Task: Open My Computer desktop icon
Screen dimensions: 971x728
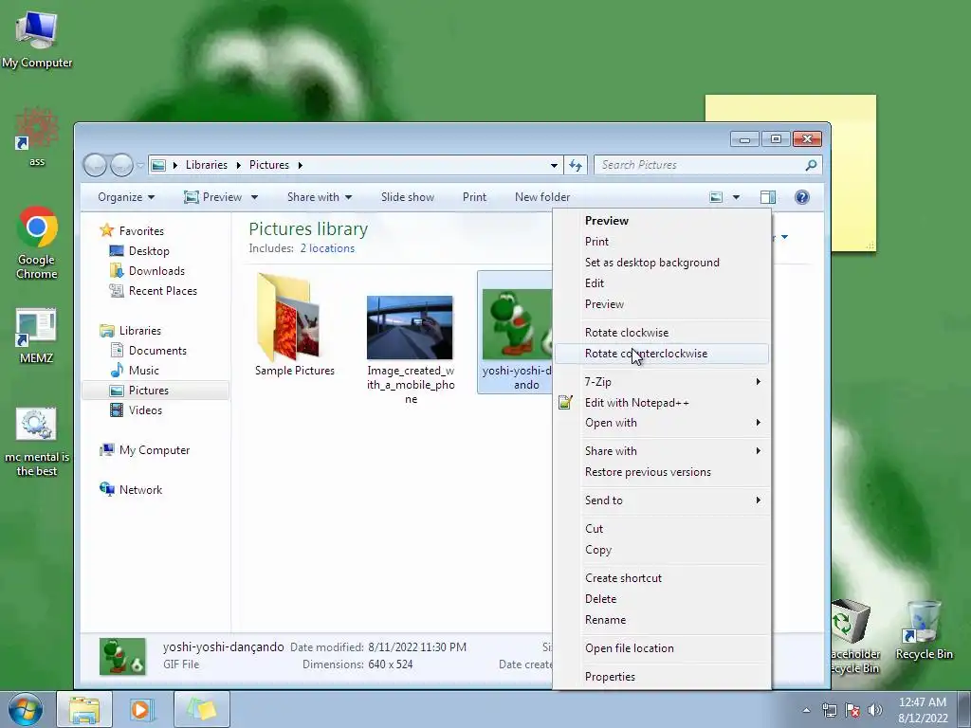Action: pos(37,40)
